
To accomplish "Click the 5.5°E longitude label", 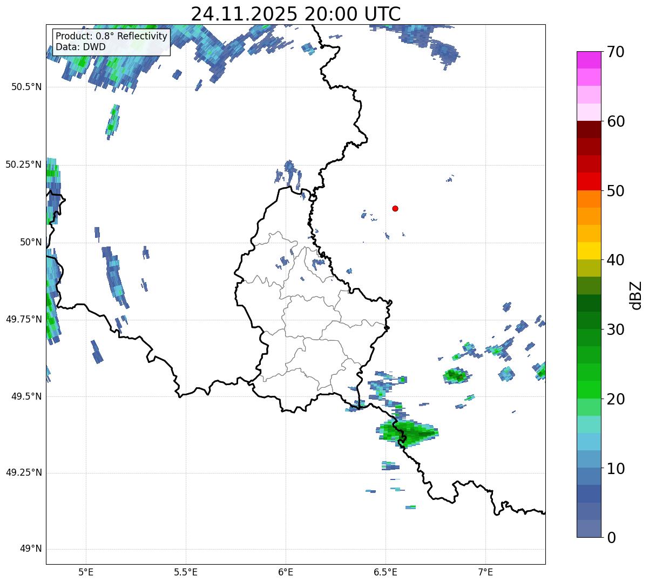I will [186, 572].
